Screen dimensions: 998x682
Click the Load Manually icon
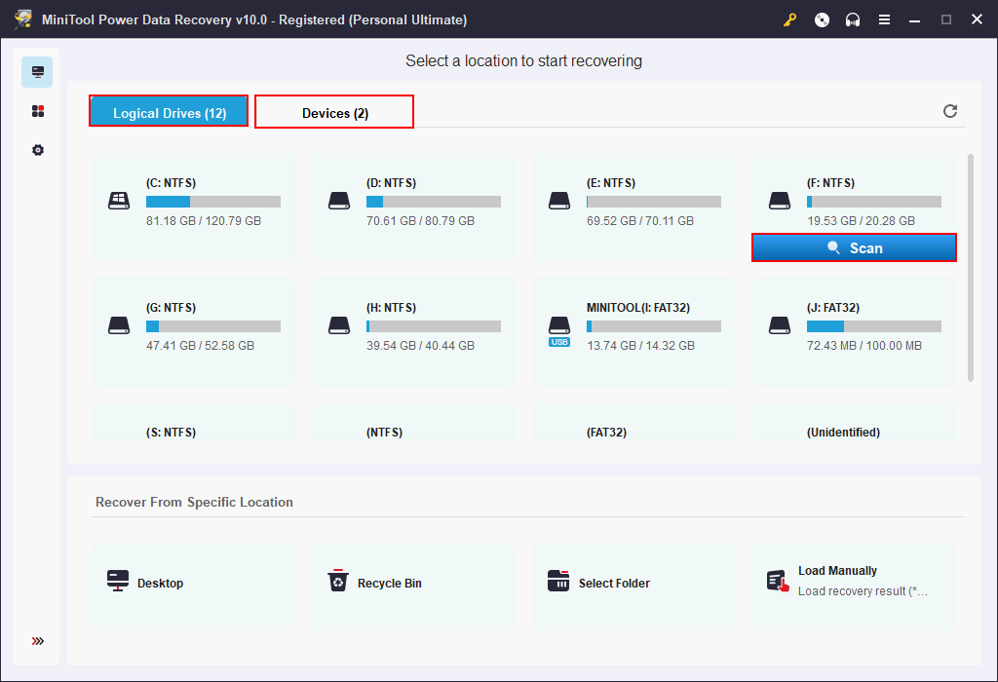778,581
